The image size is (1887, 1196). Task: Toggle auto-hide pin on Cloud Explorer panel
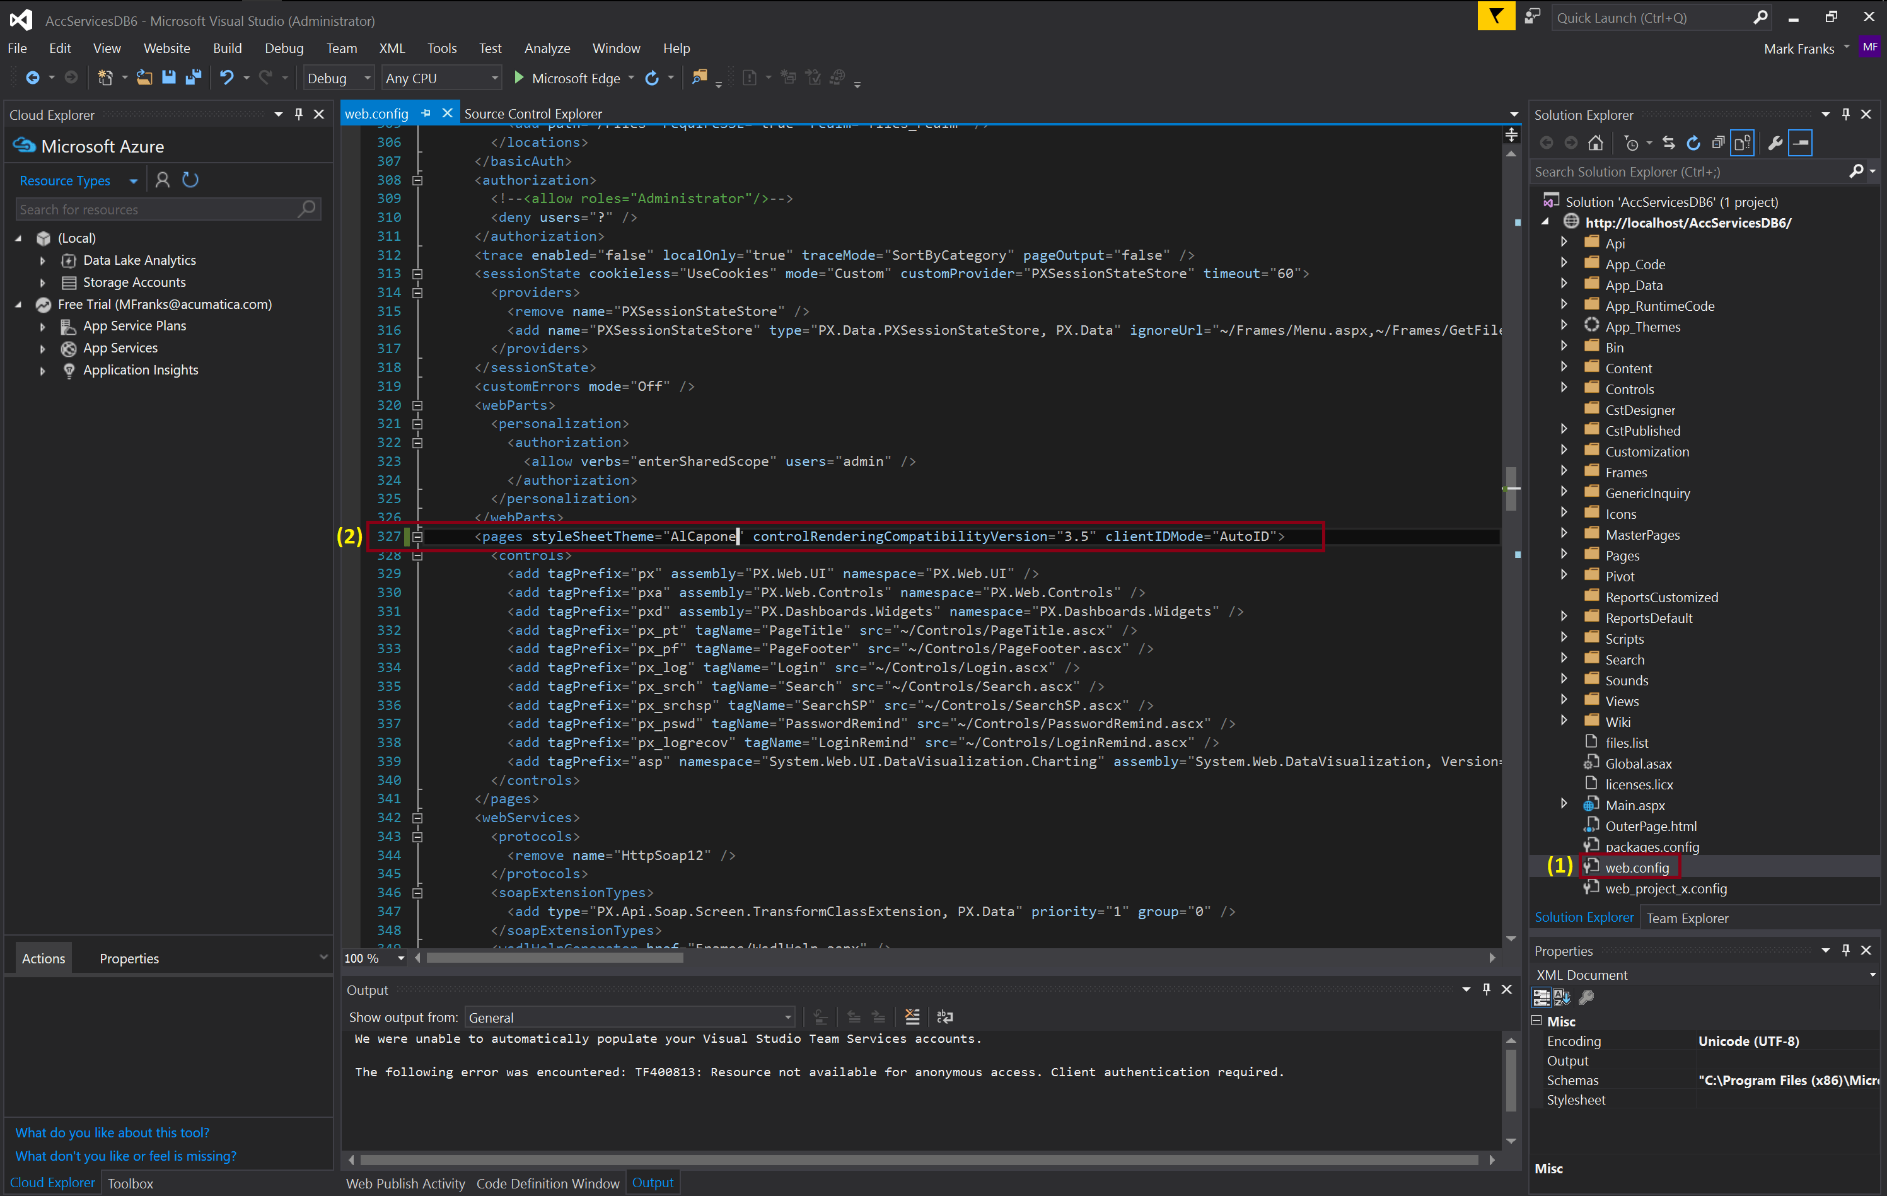[299, 114]
